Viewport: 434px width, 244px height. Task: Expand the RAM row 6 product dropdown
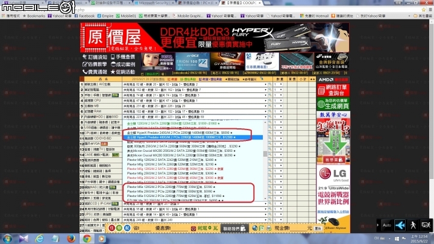195,111
